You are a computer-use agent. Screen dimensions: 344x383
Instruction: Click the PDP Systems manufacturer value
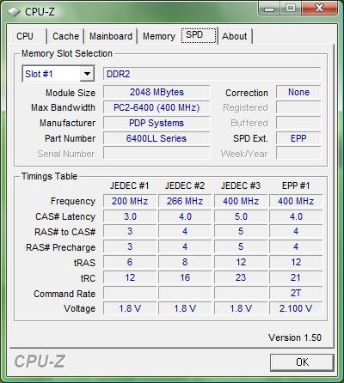(x=157, y=123)
